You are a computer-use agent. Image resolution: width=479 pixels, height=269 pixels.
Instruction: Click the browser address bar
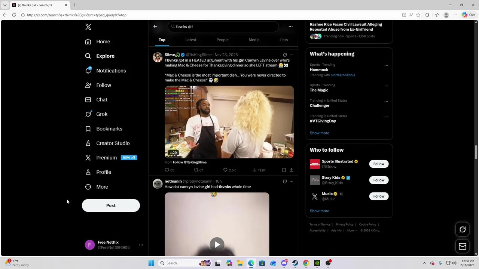(x=210, y=15)
